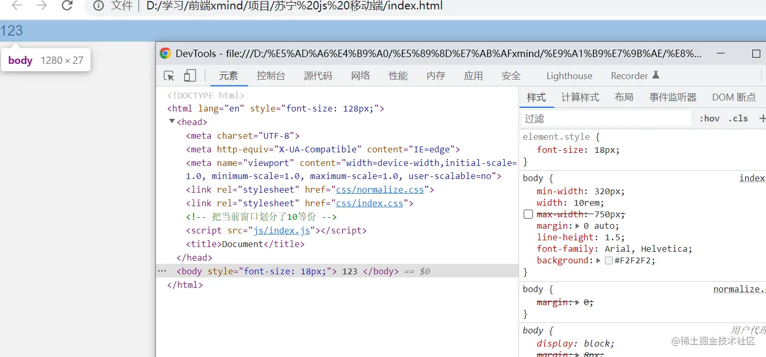This screenshot has height=357, width=766.
Task: Select the meta charset="UTF-8" node
Action: [x=243, y=136]
